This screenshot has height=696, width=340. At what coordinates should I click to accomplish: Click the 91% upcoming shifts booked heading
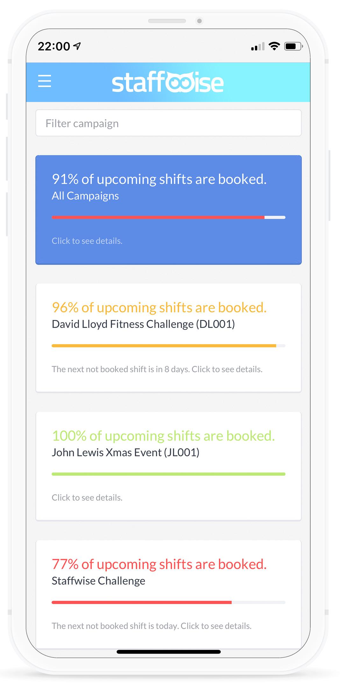click(x=159, y=179)
